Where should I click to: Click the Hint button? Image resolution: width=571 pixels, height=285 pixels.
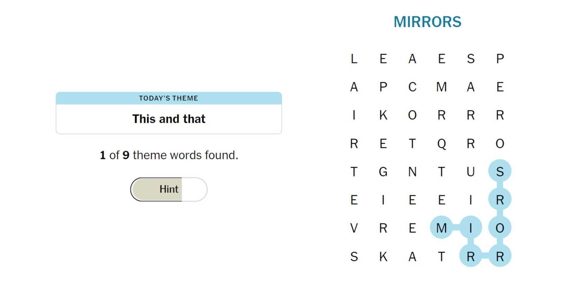coord(169,189)
